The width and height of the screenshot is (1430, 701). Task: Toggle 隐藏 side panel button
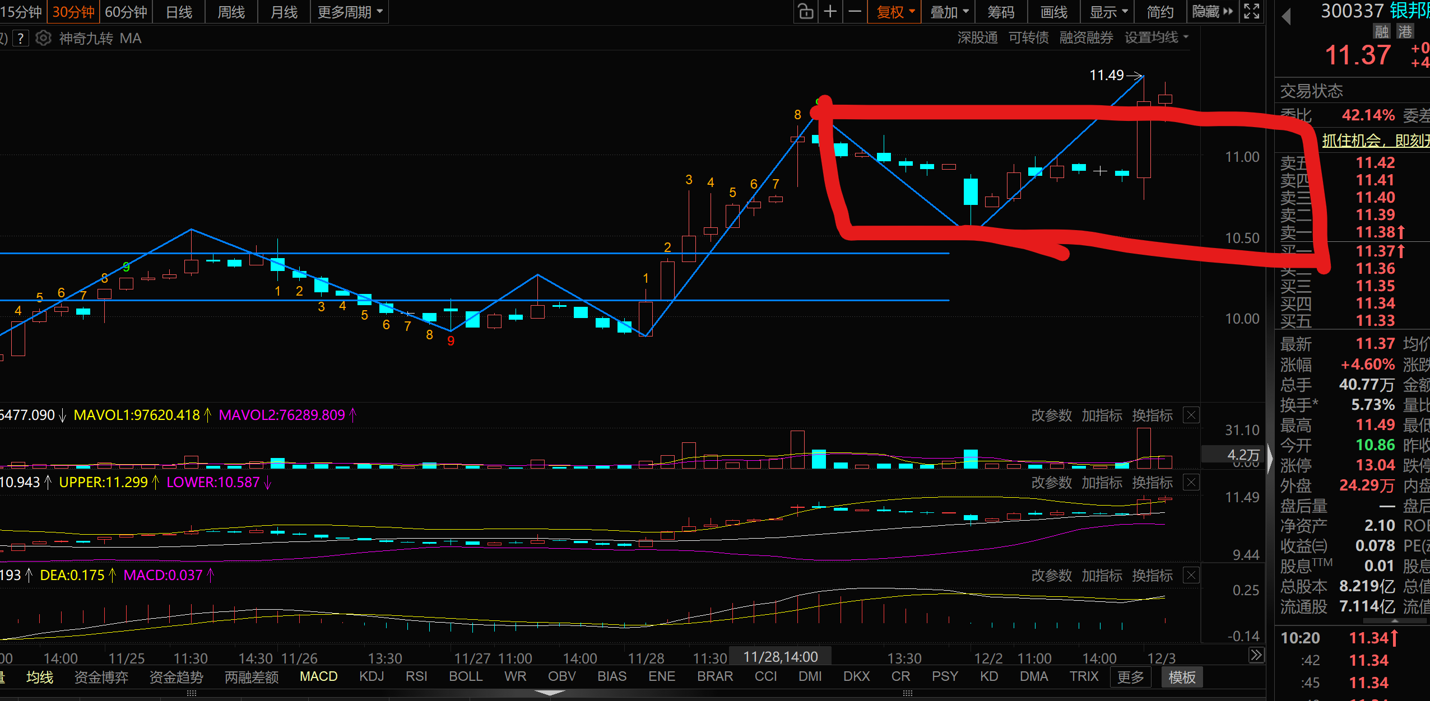click(1212, 12)
